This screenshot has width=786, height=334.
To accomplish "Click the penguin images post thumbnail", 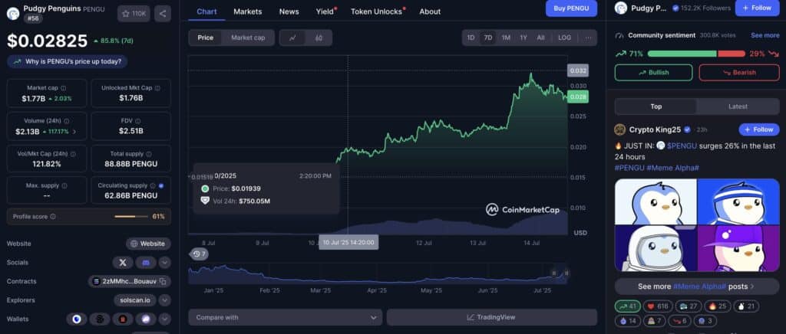I will pos(697,225).
